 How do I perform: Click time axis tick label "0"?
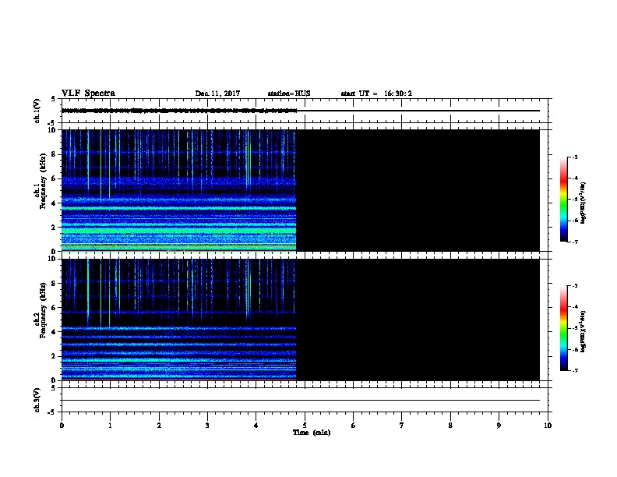point(62,426)
